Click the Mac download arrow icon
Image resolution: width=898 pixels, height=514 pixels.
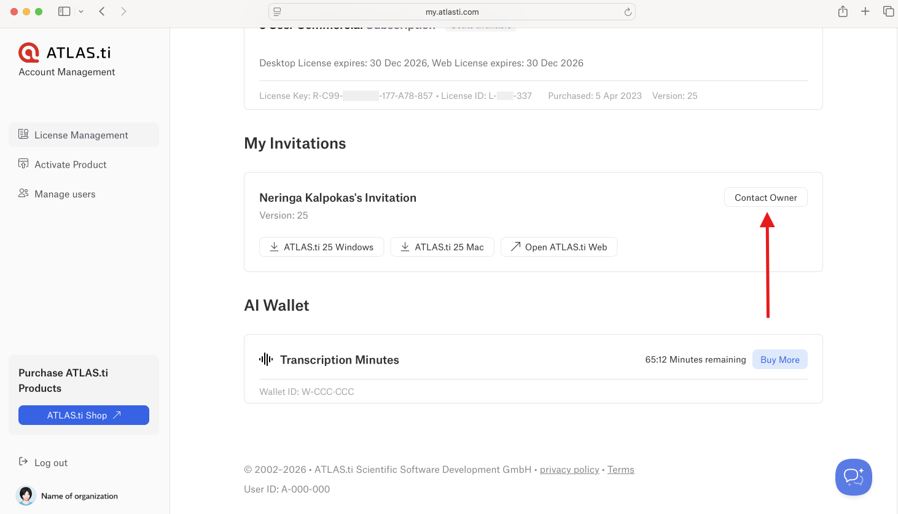click(x=405, y=247)
